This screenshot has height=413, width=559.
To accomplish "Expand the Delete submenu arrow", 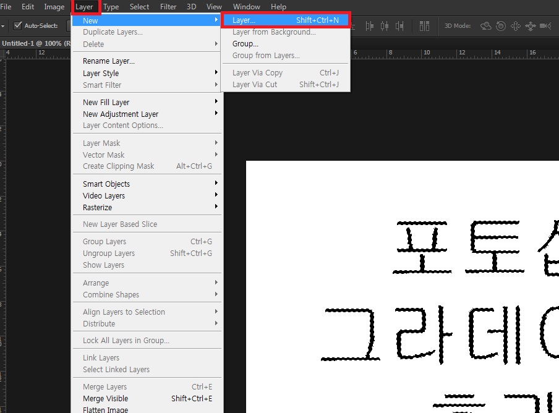I will (216, 43).
